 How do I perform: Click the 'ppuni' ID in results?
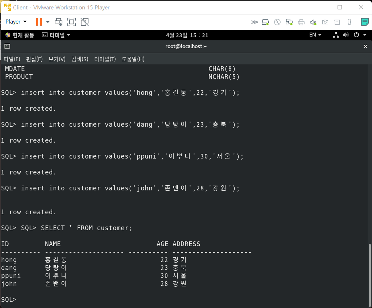11,276
